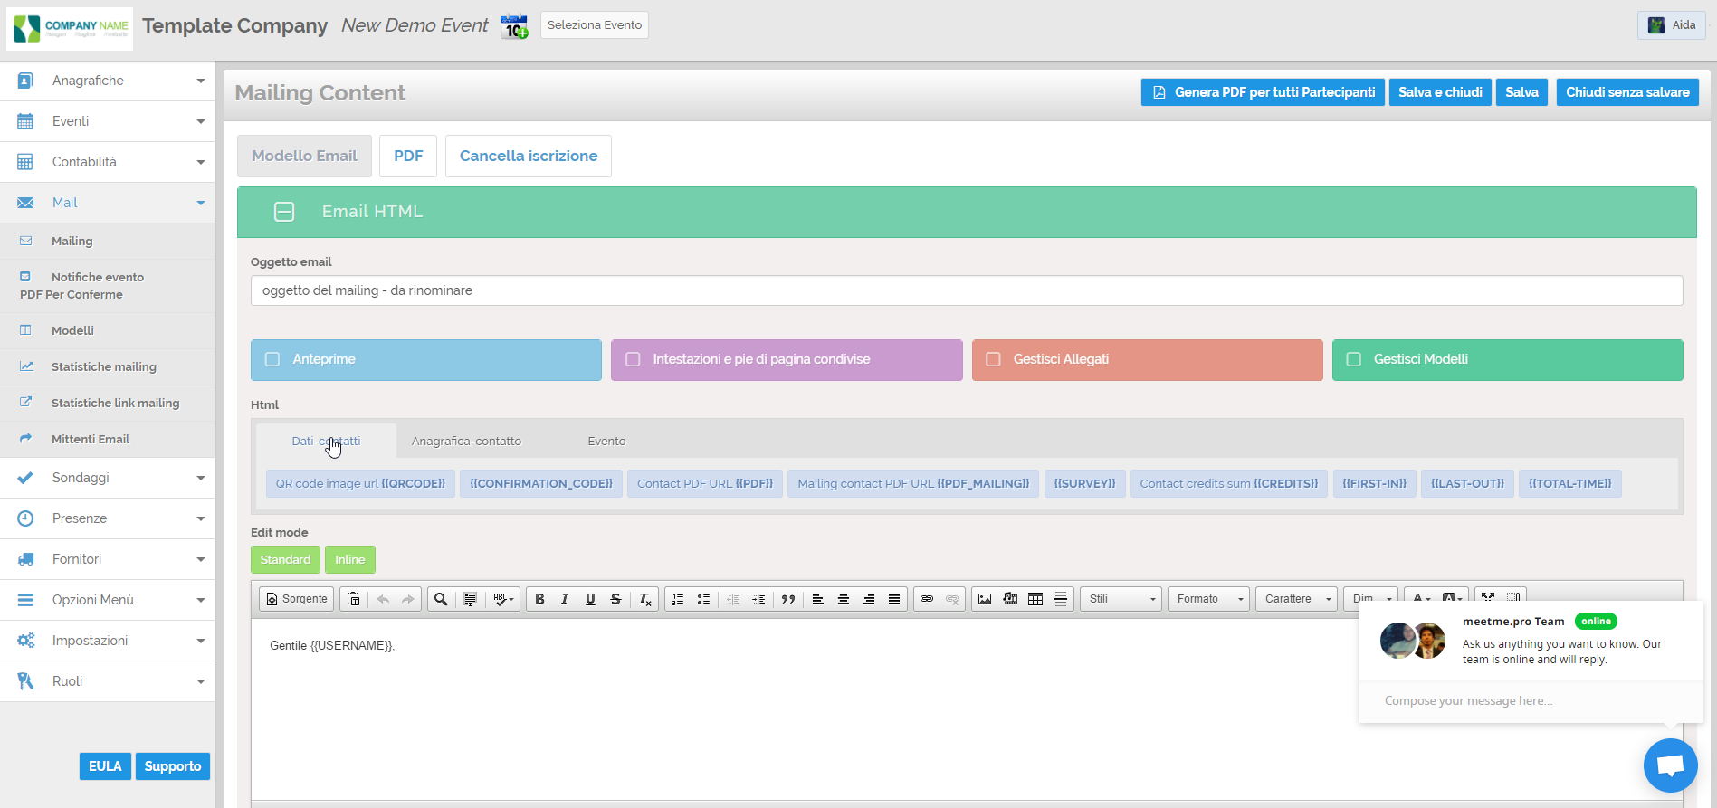Open the Formato dropdown

coord(1209,599)
